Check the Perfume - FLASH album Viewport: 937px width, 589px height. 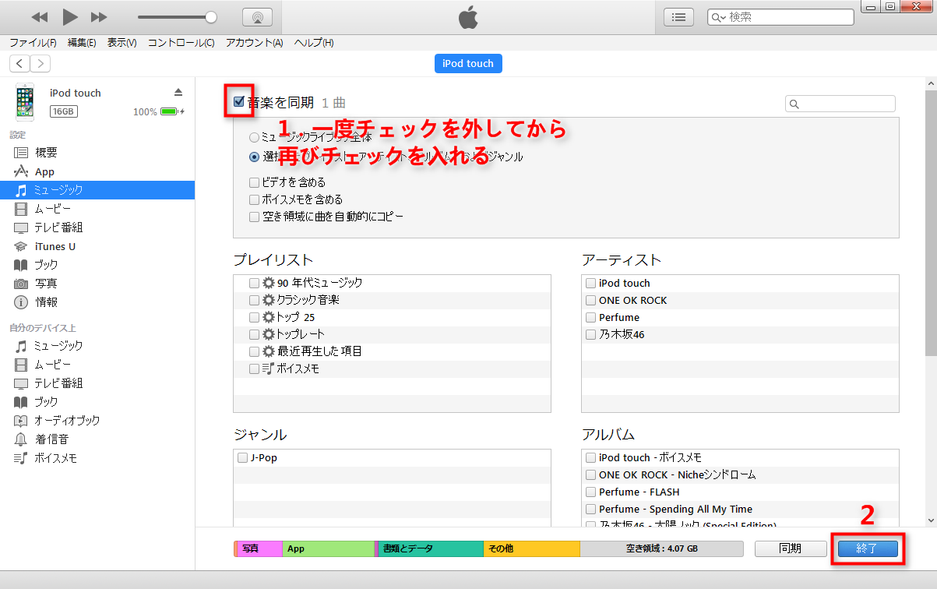coord(591,492)
